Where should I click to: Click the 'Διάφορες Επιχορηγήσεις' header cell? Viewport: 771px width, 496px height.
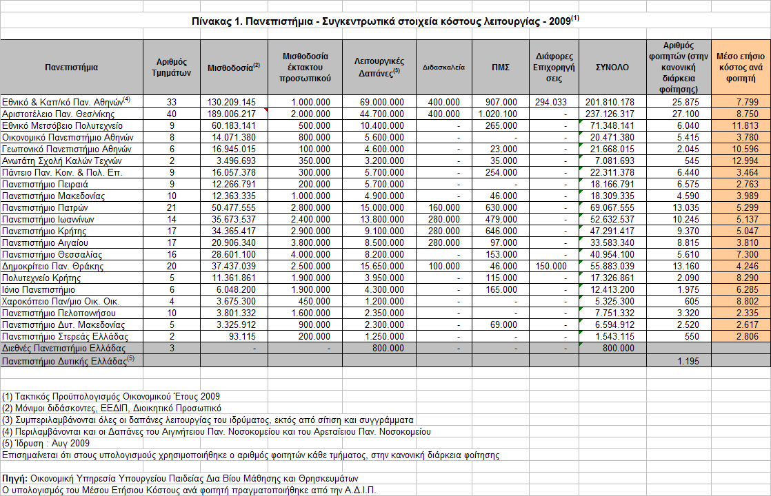[x=554, y=68]
